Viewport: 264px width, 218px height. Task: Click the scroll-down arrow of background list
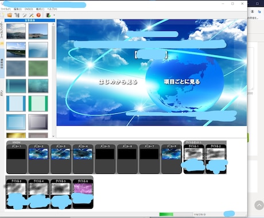click(x=53, y=136)
